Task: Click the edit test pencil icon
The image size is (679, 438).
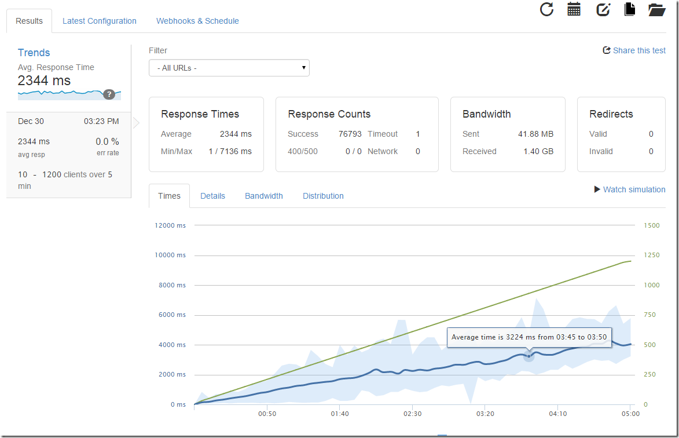Action: pos(603,9)
